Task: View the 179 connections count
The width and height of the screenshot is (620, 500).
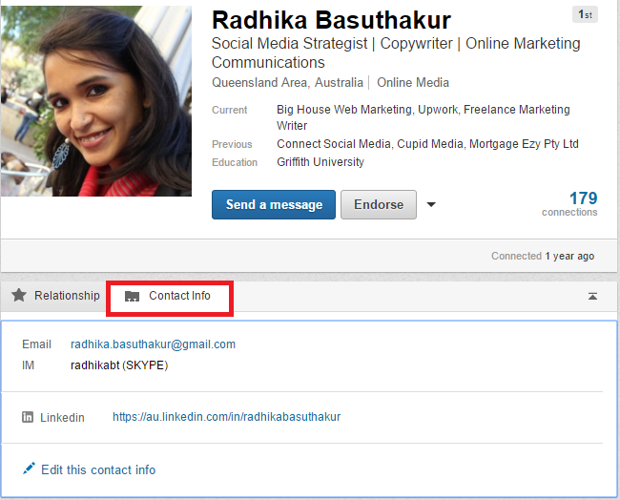Action: point(569,203)
